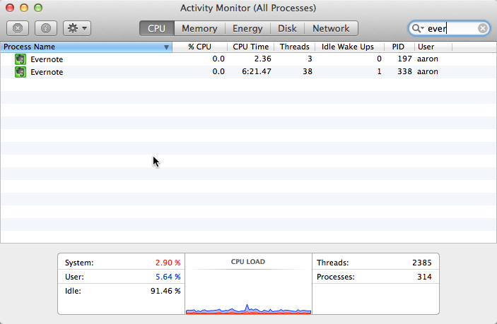Click inside the search field containing 'ever'
This screenshot has height=324, width=497.
(x=449, y=28)
